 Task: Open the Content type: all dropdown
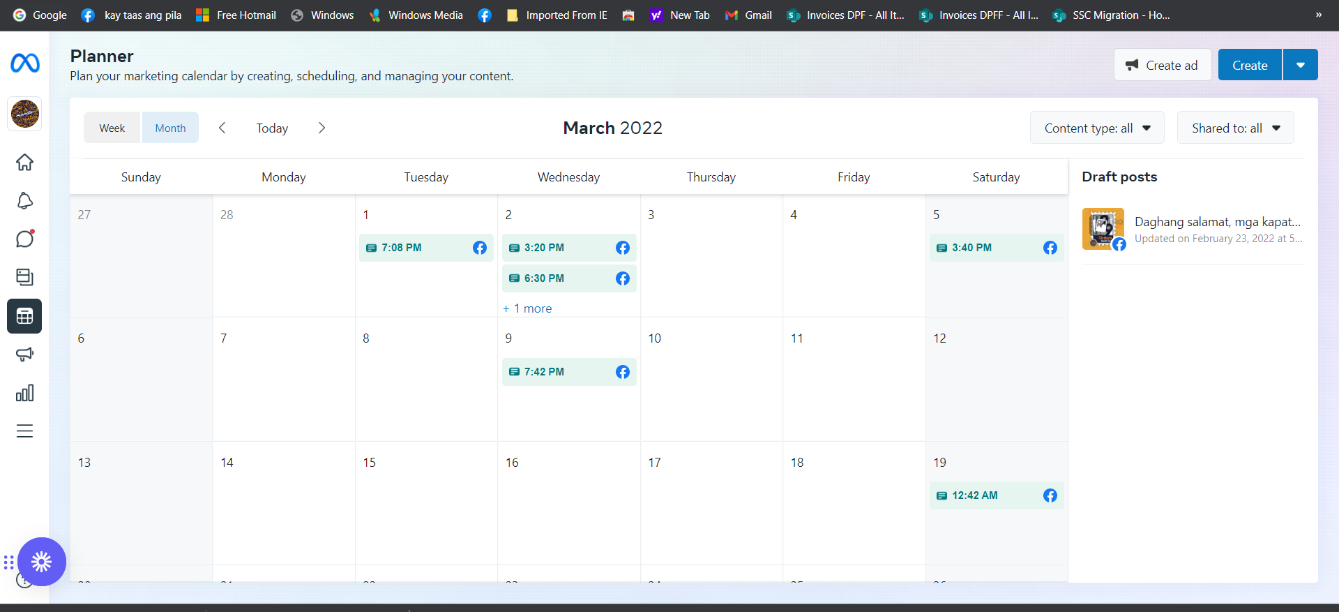pyautogui.click(x=1097, y=128)
